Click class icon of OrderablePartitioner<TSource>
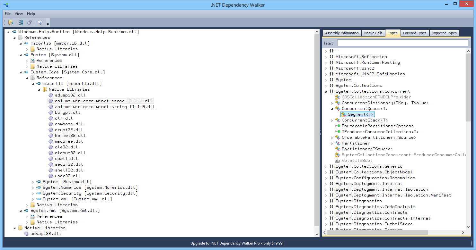 338,137
